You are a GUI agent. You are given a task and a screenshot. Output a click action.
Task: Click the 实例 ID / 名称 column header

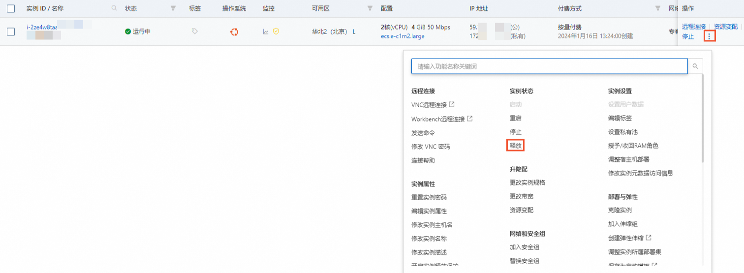(x=45, y=8)
